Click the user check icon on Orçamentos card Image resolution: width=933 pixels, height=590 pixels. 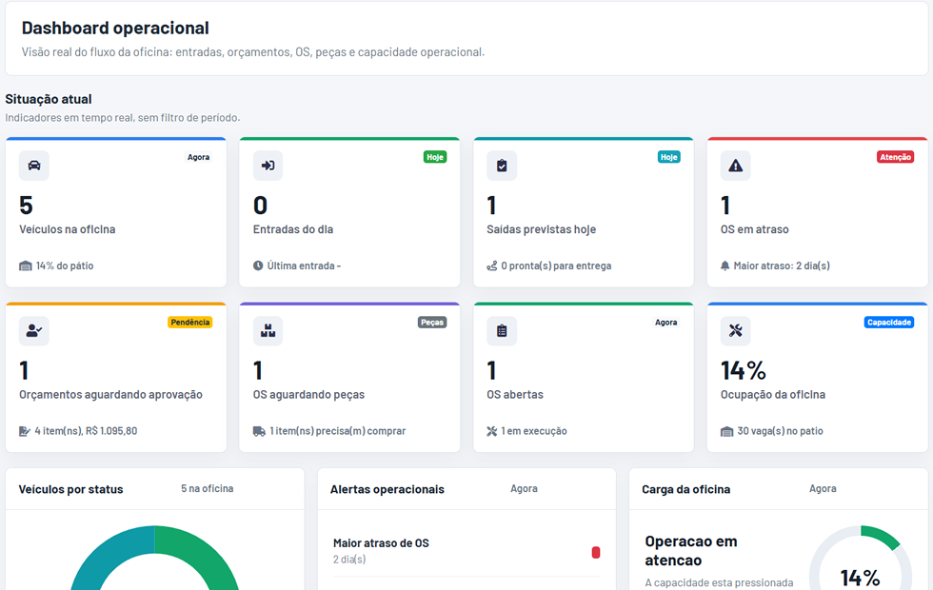(x=34, y=331)
